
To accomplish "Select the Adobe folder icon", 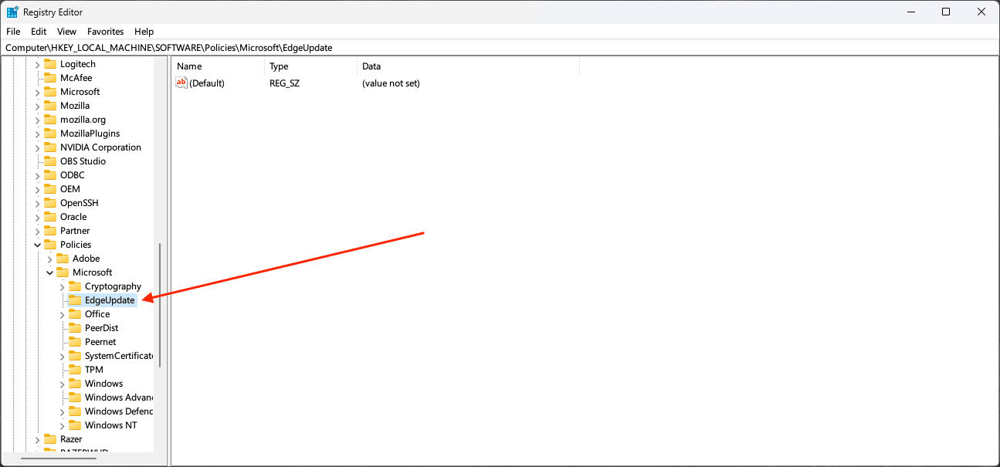I will (63, 259).
